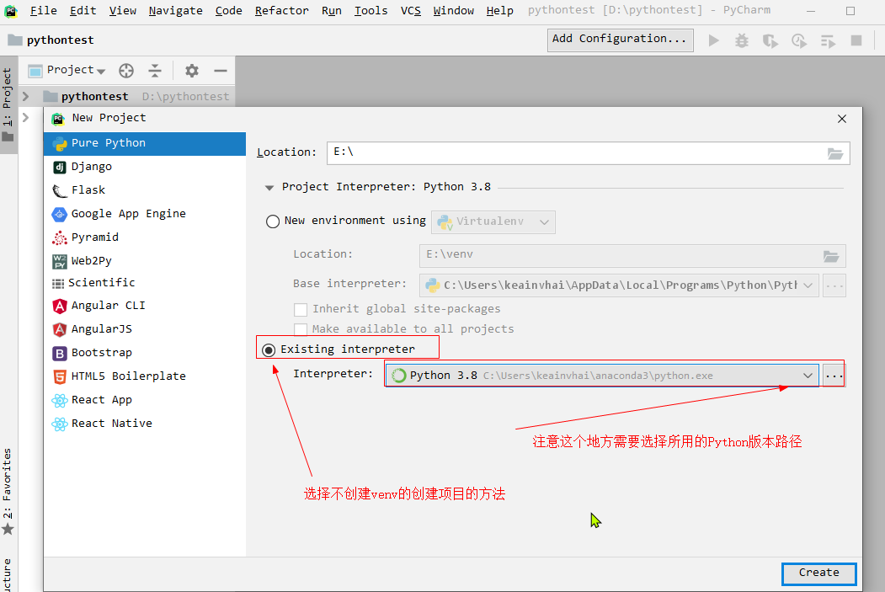The width and height of the screenshot is (885, 592).
Task: Click the Stop square icon
Action: 856,40
